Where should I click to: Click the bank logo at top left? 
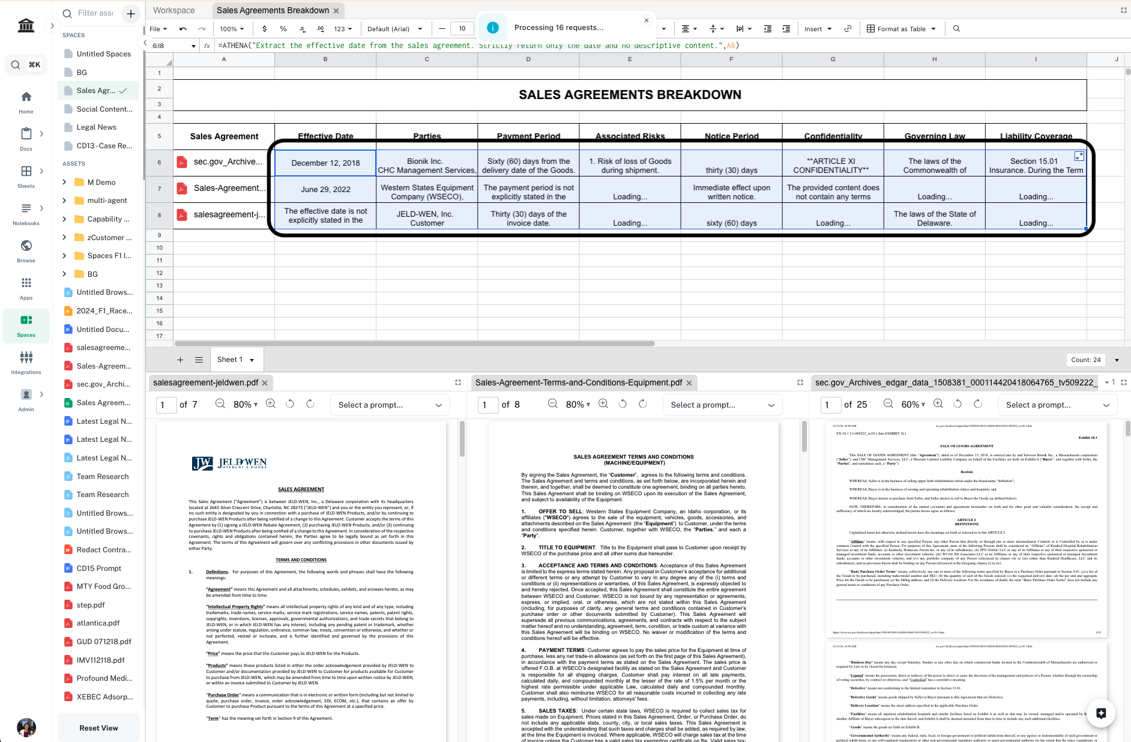pyautogui.click(x=26, y=25)
